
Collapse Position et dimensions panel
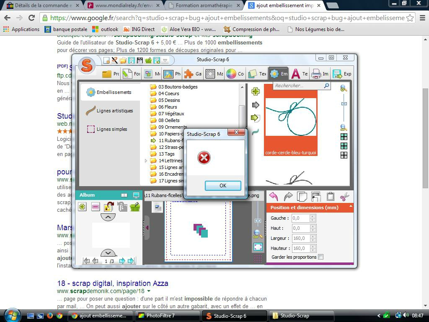coord(351,206)
